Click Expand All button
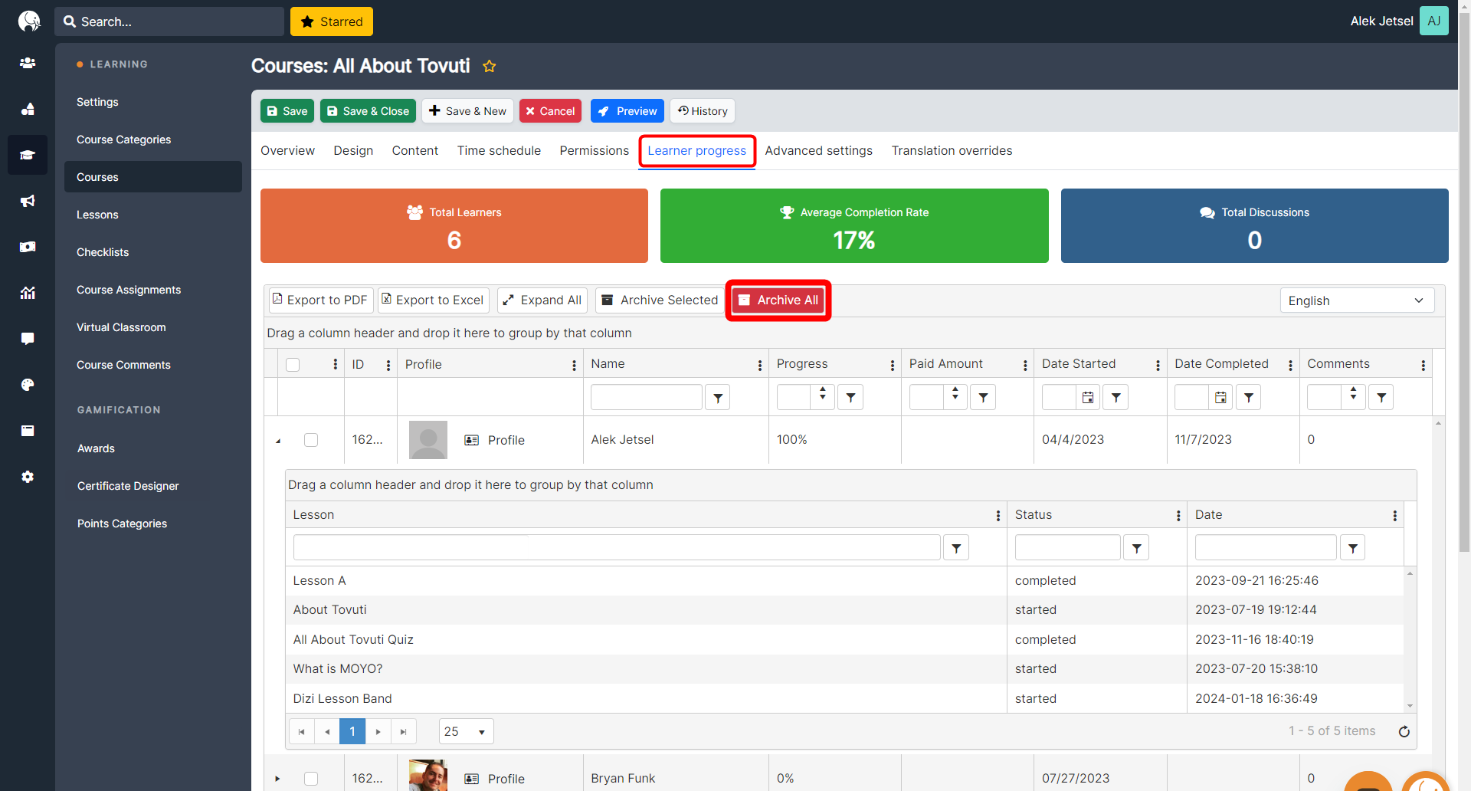Image resolution: width=1471 pixels, height=791 pixels. point(542,300)
